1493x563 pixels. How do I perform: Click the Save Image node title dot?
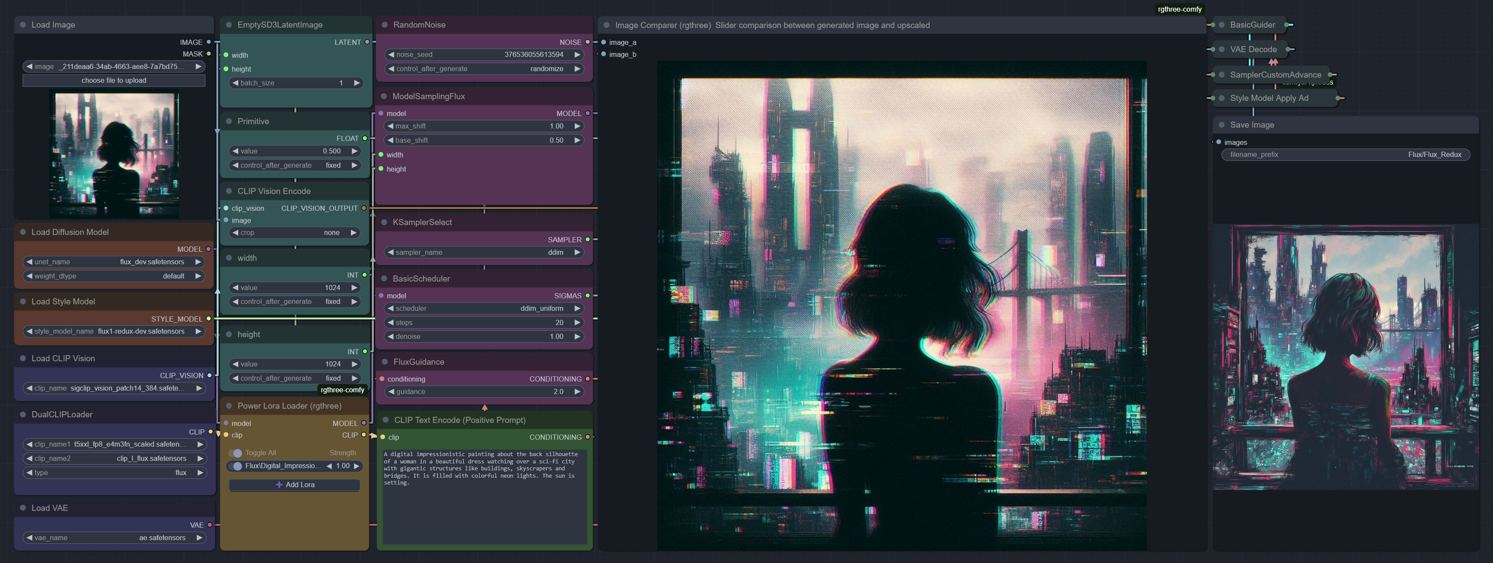(x=1222, y=125)
